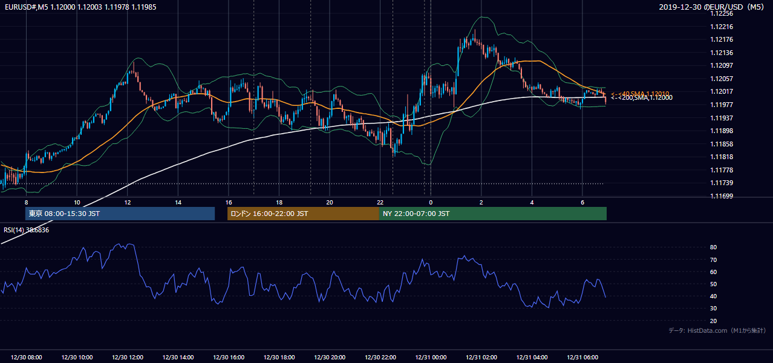Click price level 1.11739 on the price axis
773x363 pixels.
[x=721, y=183]
